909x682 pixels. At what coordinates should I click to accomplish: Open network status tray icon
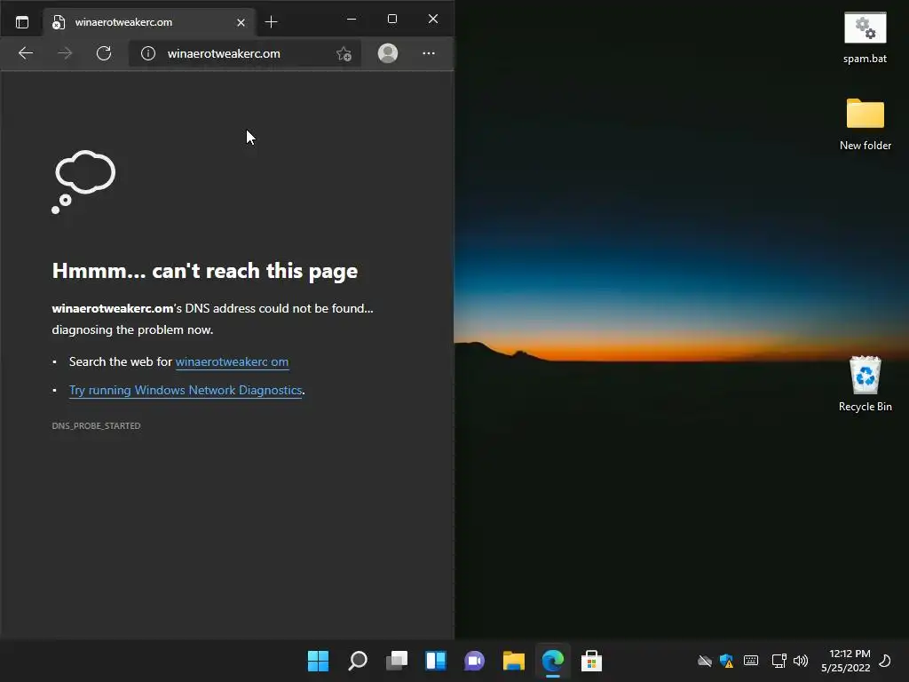click(x=779, y=661)
